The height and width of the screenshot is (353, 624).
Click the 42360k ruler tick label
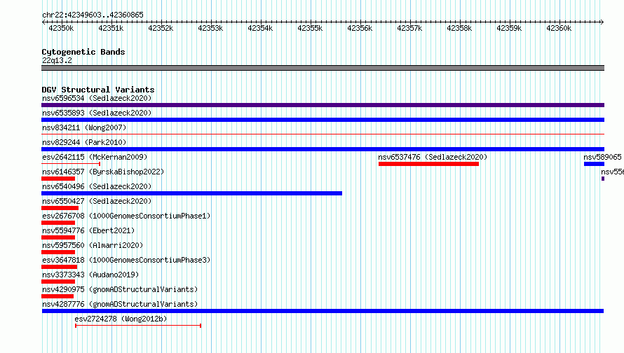point(558,28)
